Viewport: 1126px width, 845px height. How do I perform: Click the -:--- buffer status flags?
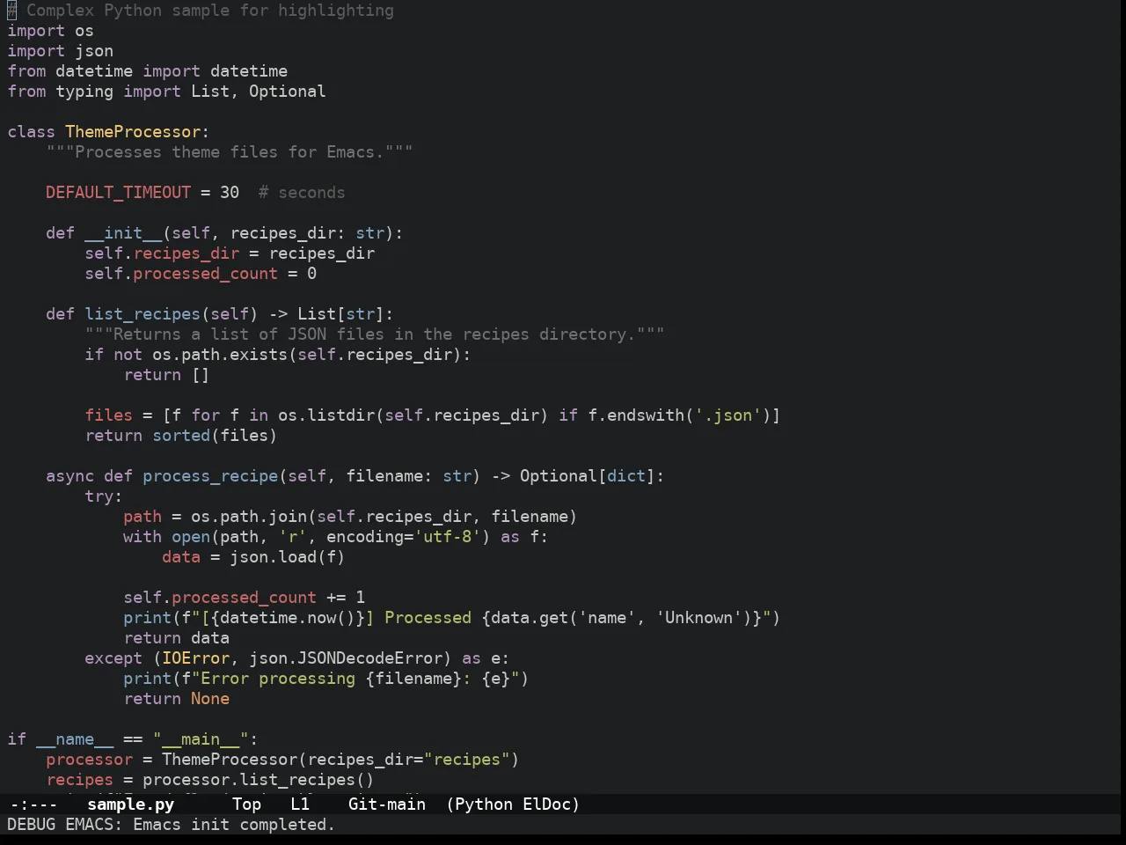33,805
